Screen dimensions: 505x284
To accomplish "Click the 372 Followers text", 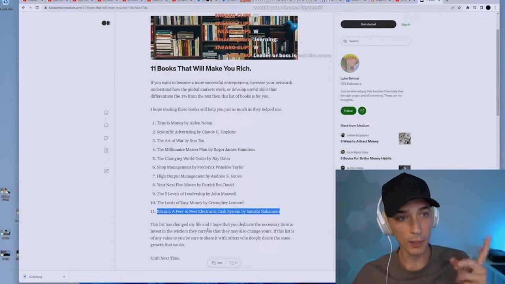I will pos(351,84).
